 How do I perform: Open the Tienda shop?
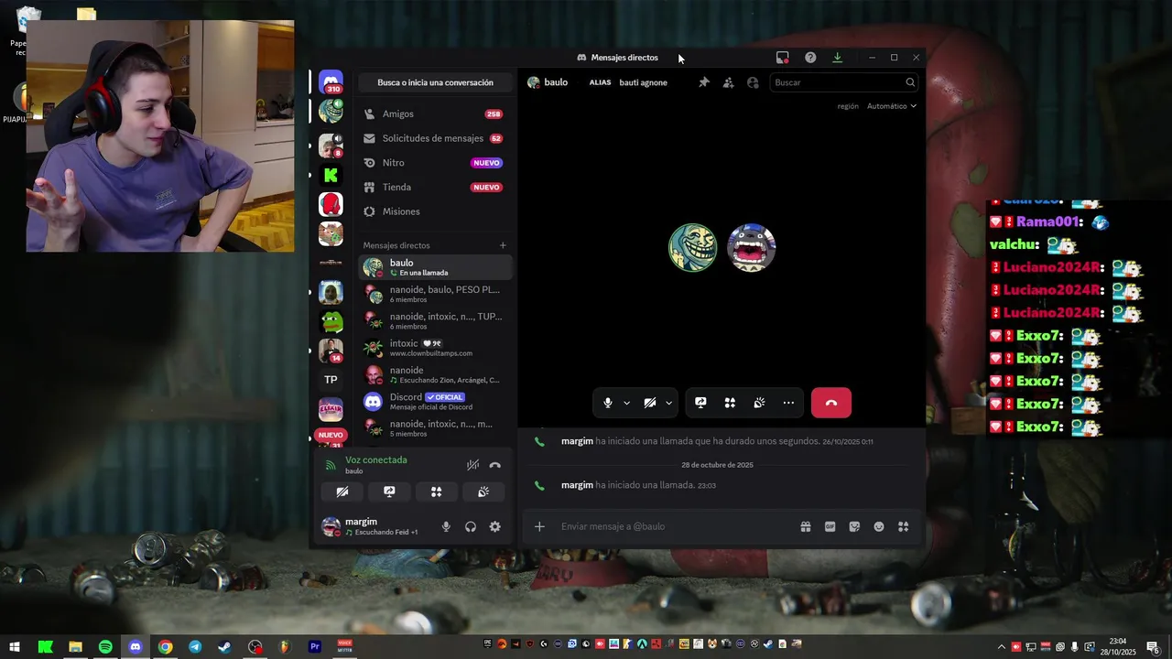[435, 187]
